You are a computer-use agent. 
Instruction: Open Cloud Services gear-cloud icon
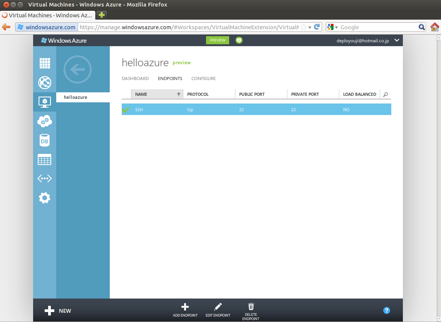[45, 121]
